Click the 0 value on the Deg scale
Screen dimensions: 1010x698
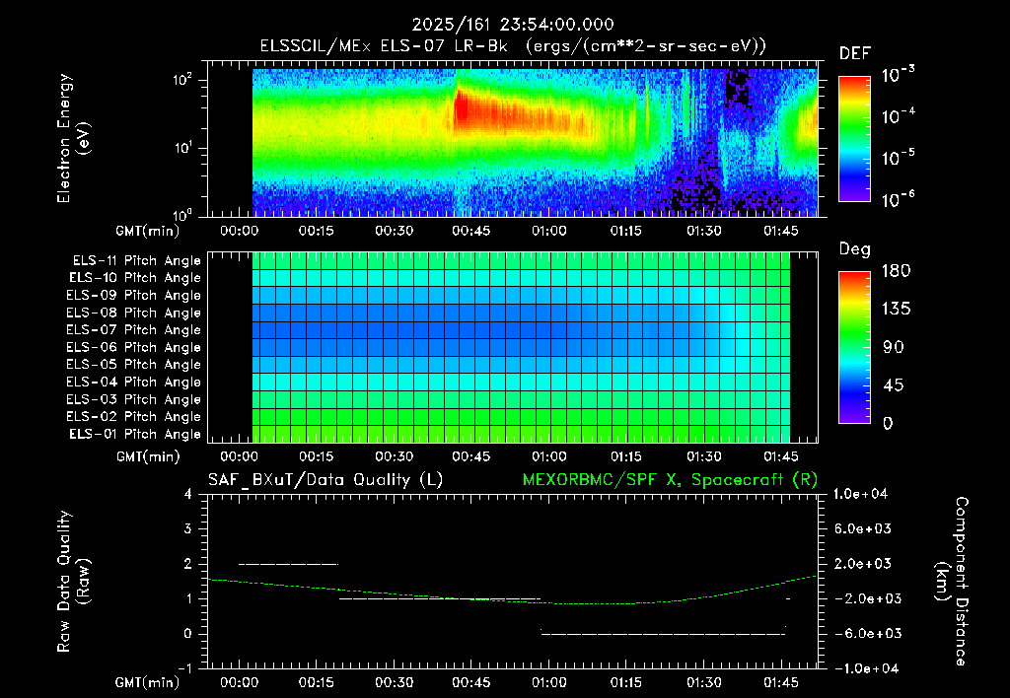[x=888, y=423]
